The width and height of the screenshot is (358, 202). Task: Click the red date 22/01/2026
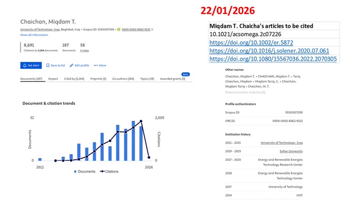(x=227, y=11)
